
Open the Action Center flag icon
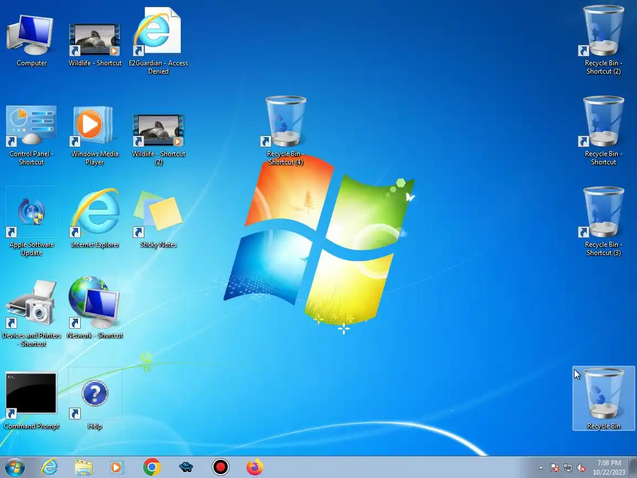[x=555, y=468]
